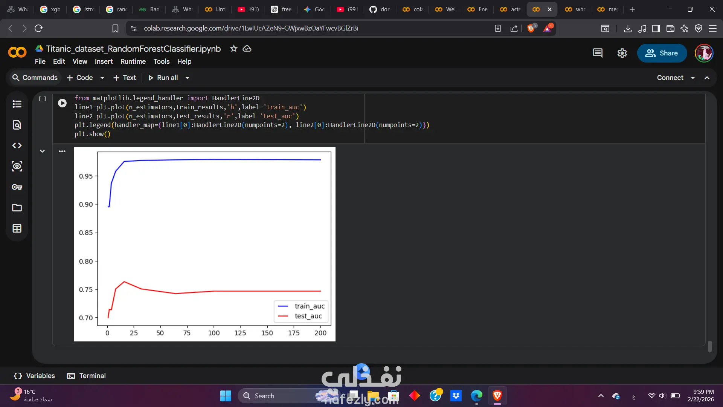
Task: Open the secrets key icon in sidebar
Action: [17, 187]
